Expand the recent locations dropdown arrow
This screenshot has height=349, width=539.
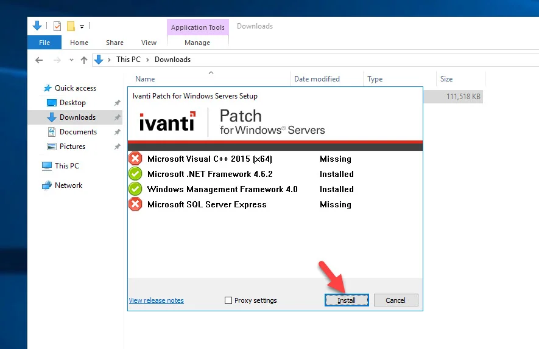(71, 60)
